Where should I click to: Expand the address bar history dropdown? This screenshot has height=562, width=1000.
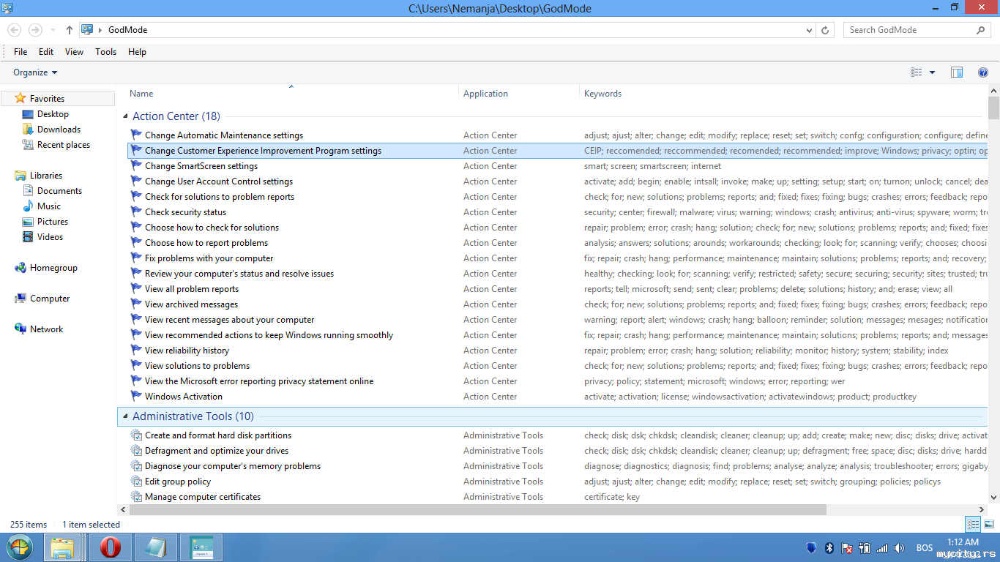[809, 30]
